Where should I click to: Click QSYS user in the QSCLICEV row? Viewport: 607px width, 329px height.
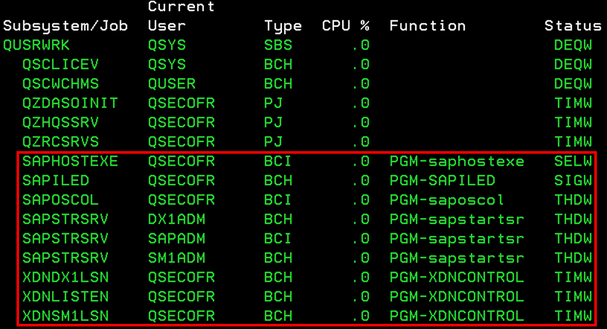[x=167, y=65]
